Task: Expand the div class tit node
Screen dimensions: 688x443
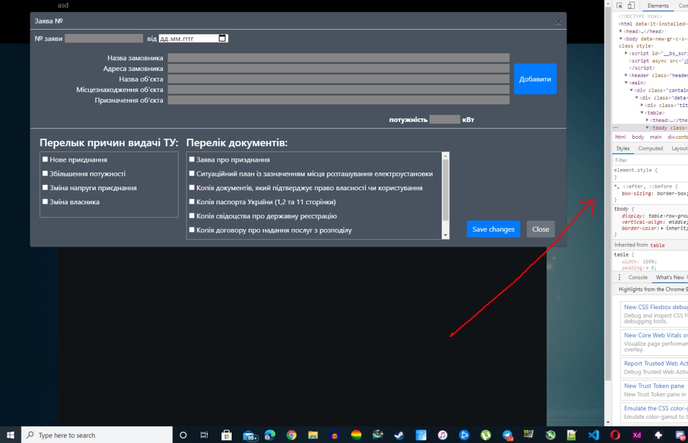Action: (642, 105)
